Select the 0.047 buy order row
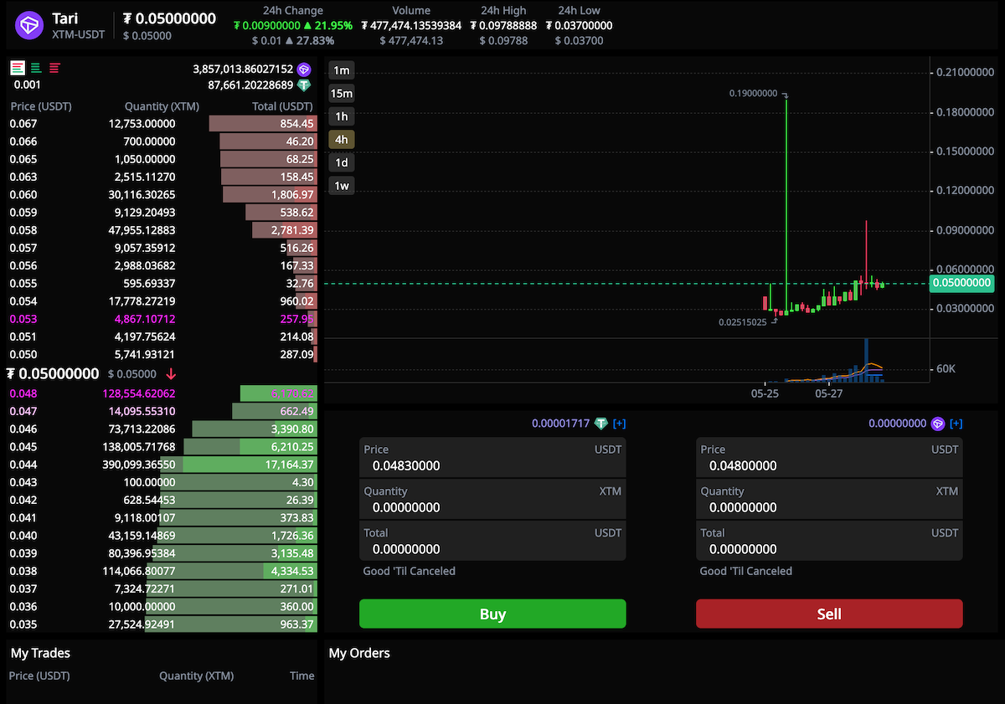 coord(162,411)
